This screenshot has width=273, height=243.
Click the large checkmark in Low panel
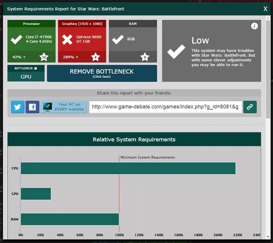(176, 52)
